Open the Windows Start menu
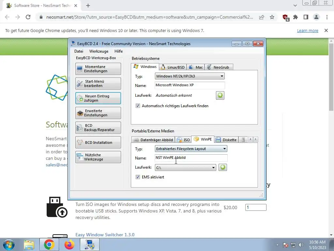 tap(9, 244)
